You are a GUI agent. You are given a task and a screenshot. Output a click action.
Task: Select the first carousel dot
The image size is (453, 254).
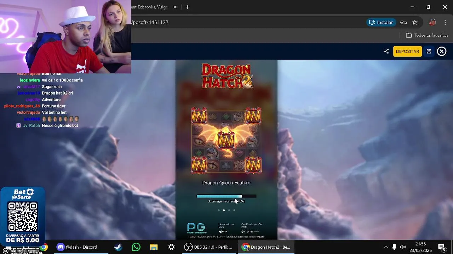click(219, 210)
